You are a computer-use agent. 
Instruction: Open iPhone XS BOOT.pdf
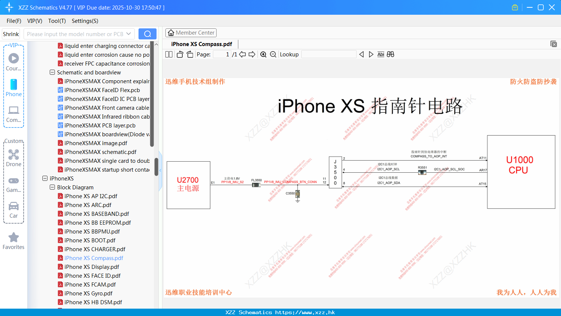pyautogui.click(x=90, y=240)
